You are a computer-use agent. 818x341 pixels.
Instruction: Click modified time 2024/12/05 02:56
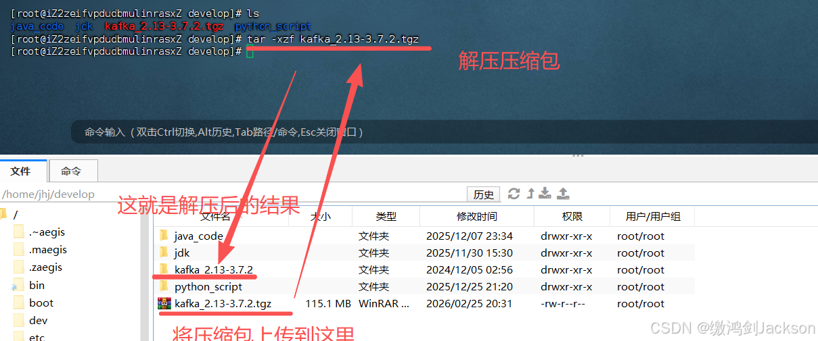click(x=470, y=269)
